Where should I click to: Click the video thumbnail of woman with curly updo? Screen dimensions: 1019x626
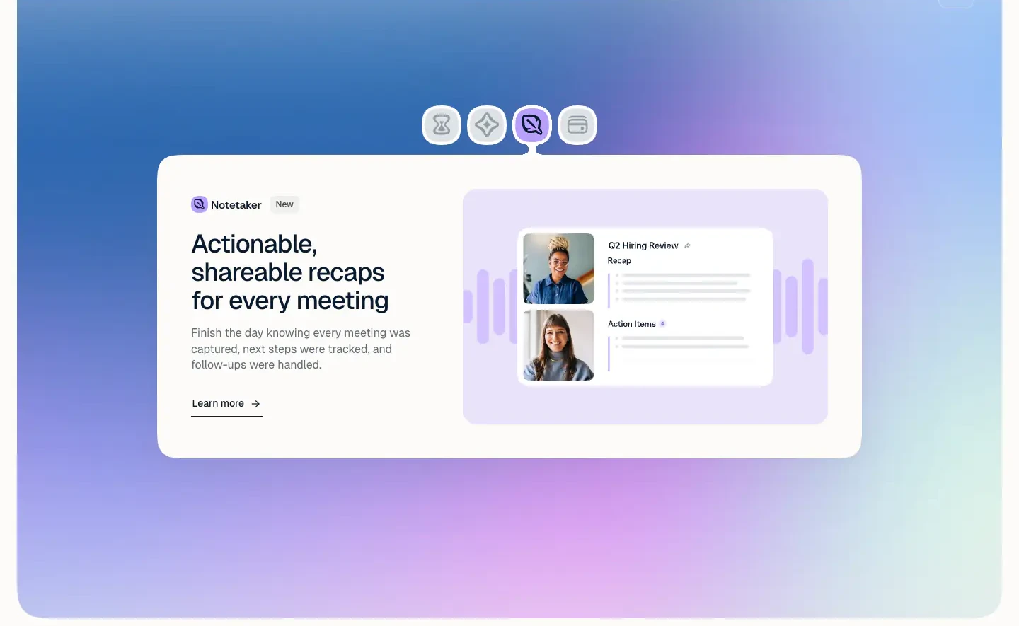click(558, 269)
